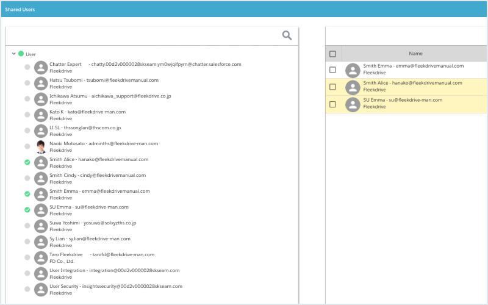
Task: Select sy.lian@fleekdrive-man.com row text
Action: pos(99,239)
